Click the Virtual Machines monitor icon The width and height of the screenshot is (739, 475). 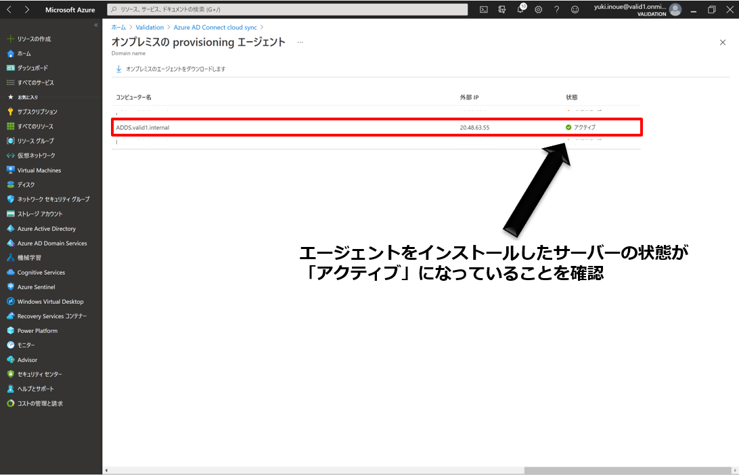10,170
